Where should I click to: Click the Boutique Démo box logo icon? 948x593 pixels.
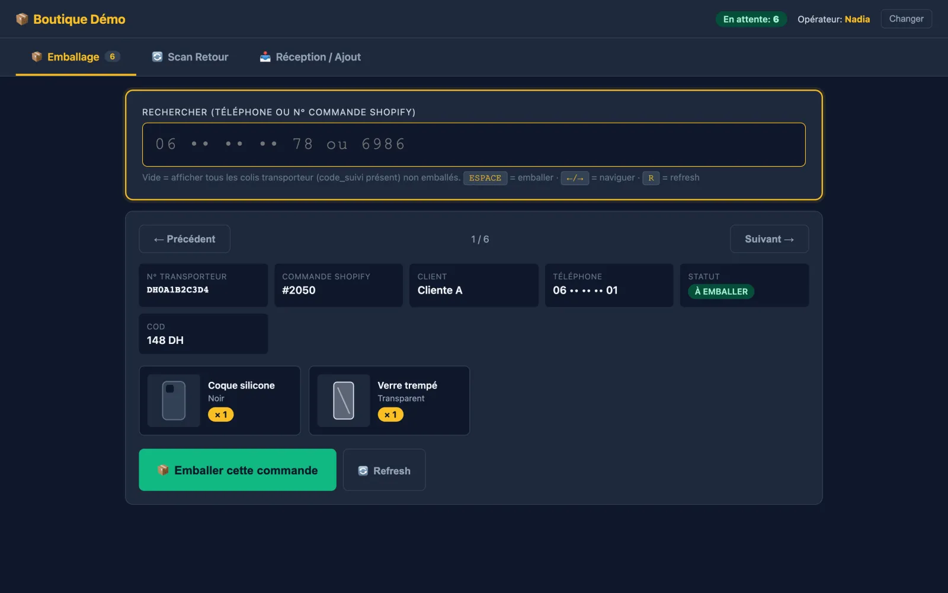coord(22,19)
